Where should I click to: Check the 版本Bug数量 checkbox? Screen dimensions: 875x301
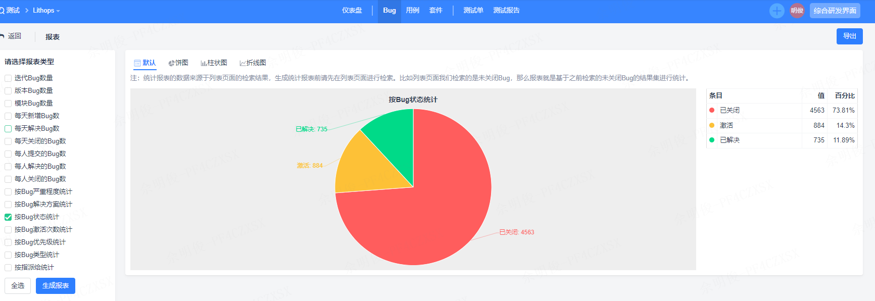8,91
